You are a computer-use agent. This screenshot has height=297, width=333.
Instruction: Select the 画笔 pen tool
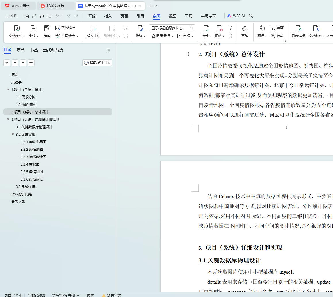(x=245, y=31)
